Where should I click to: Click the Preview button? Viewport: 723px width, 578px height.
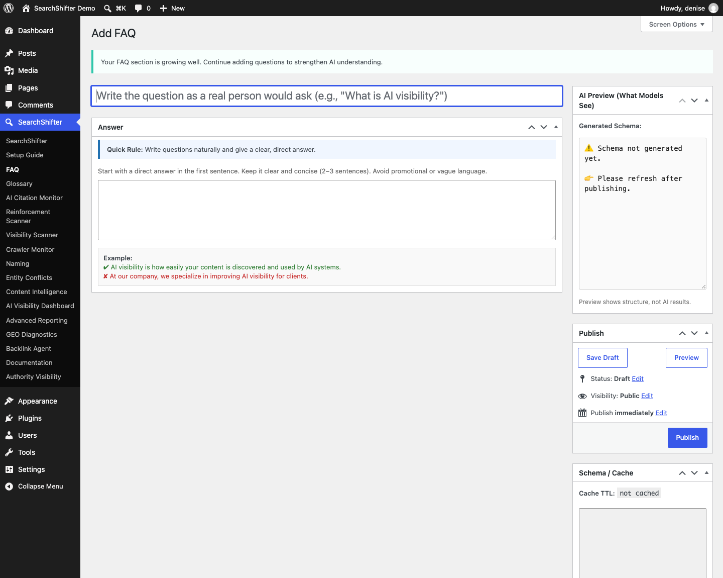point(686,358)
